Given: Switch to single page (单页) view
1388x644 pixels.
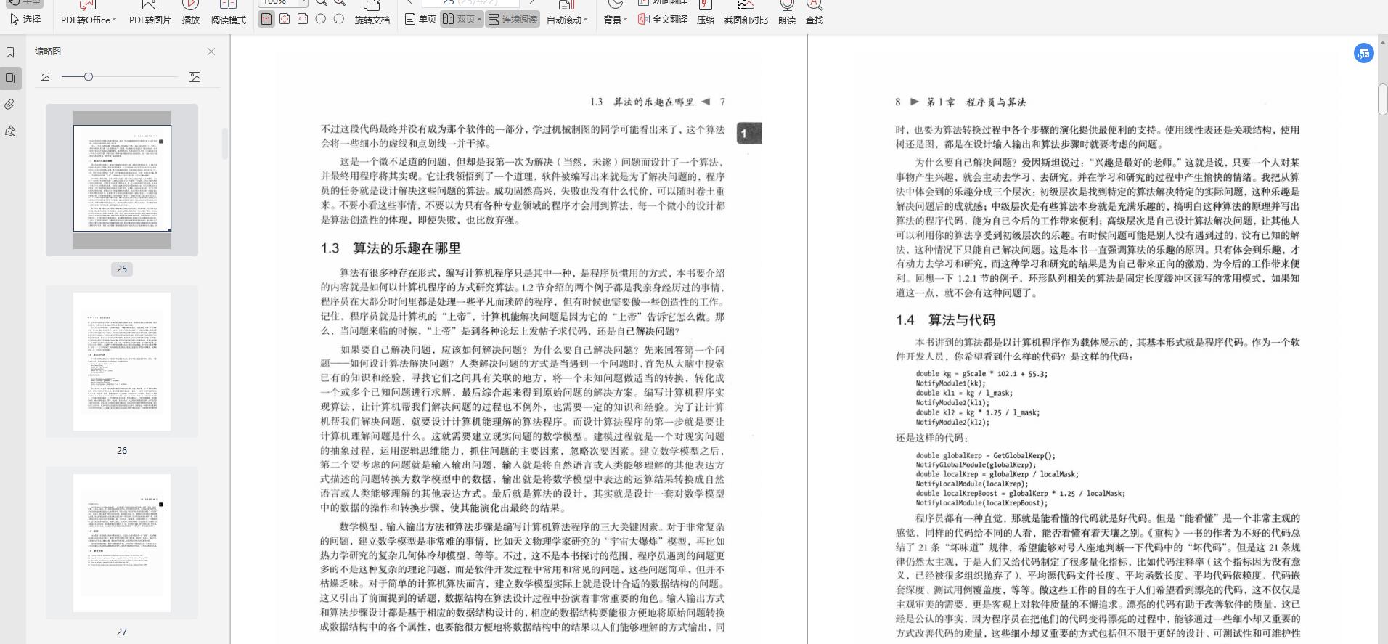Looking at the screenshot, I should tap(421, 19).
